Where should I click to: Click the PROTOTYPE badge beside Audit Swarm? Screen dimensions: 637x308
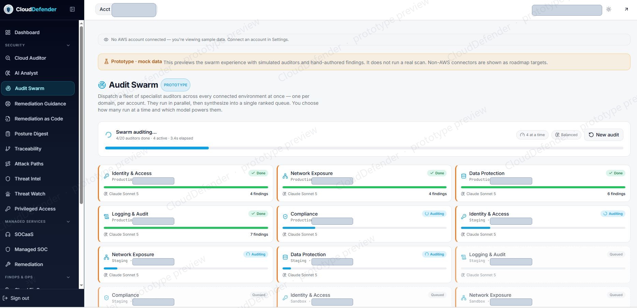[x=175, y=85]
